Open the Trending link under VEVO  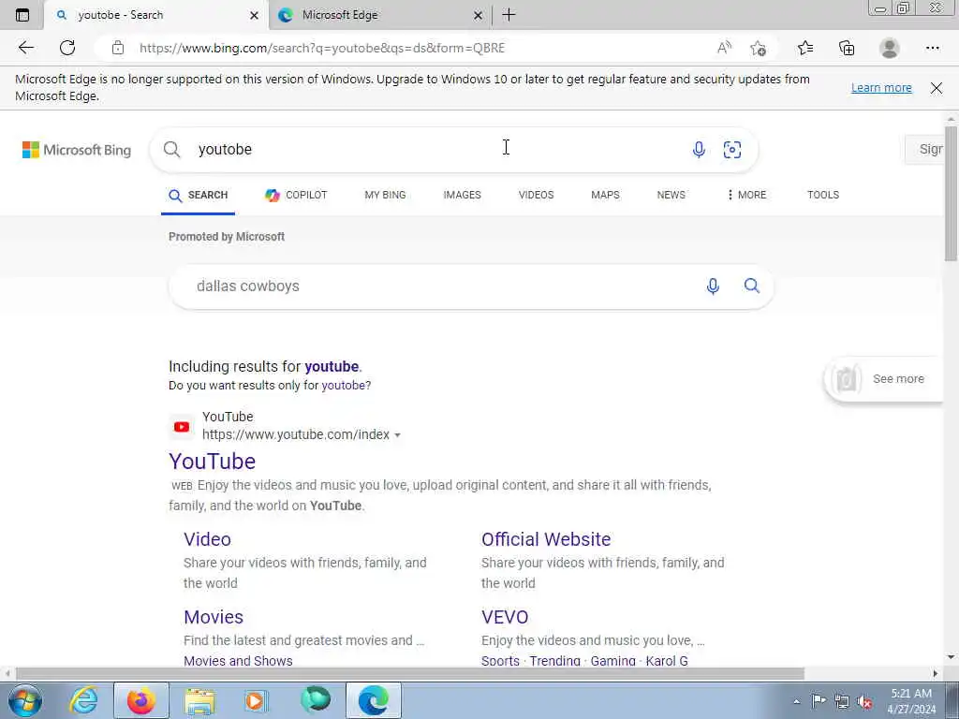click(554, 661)
